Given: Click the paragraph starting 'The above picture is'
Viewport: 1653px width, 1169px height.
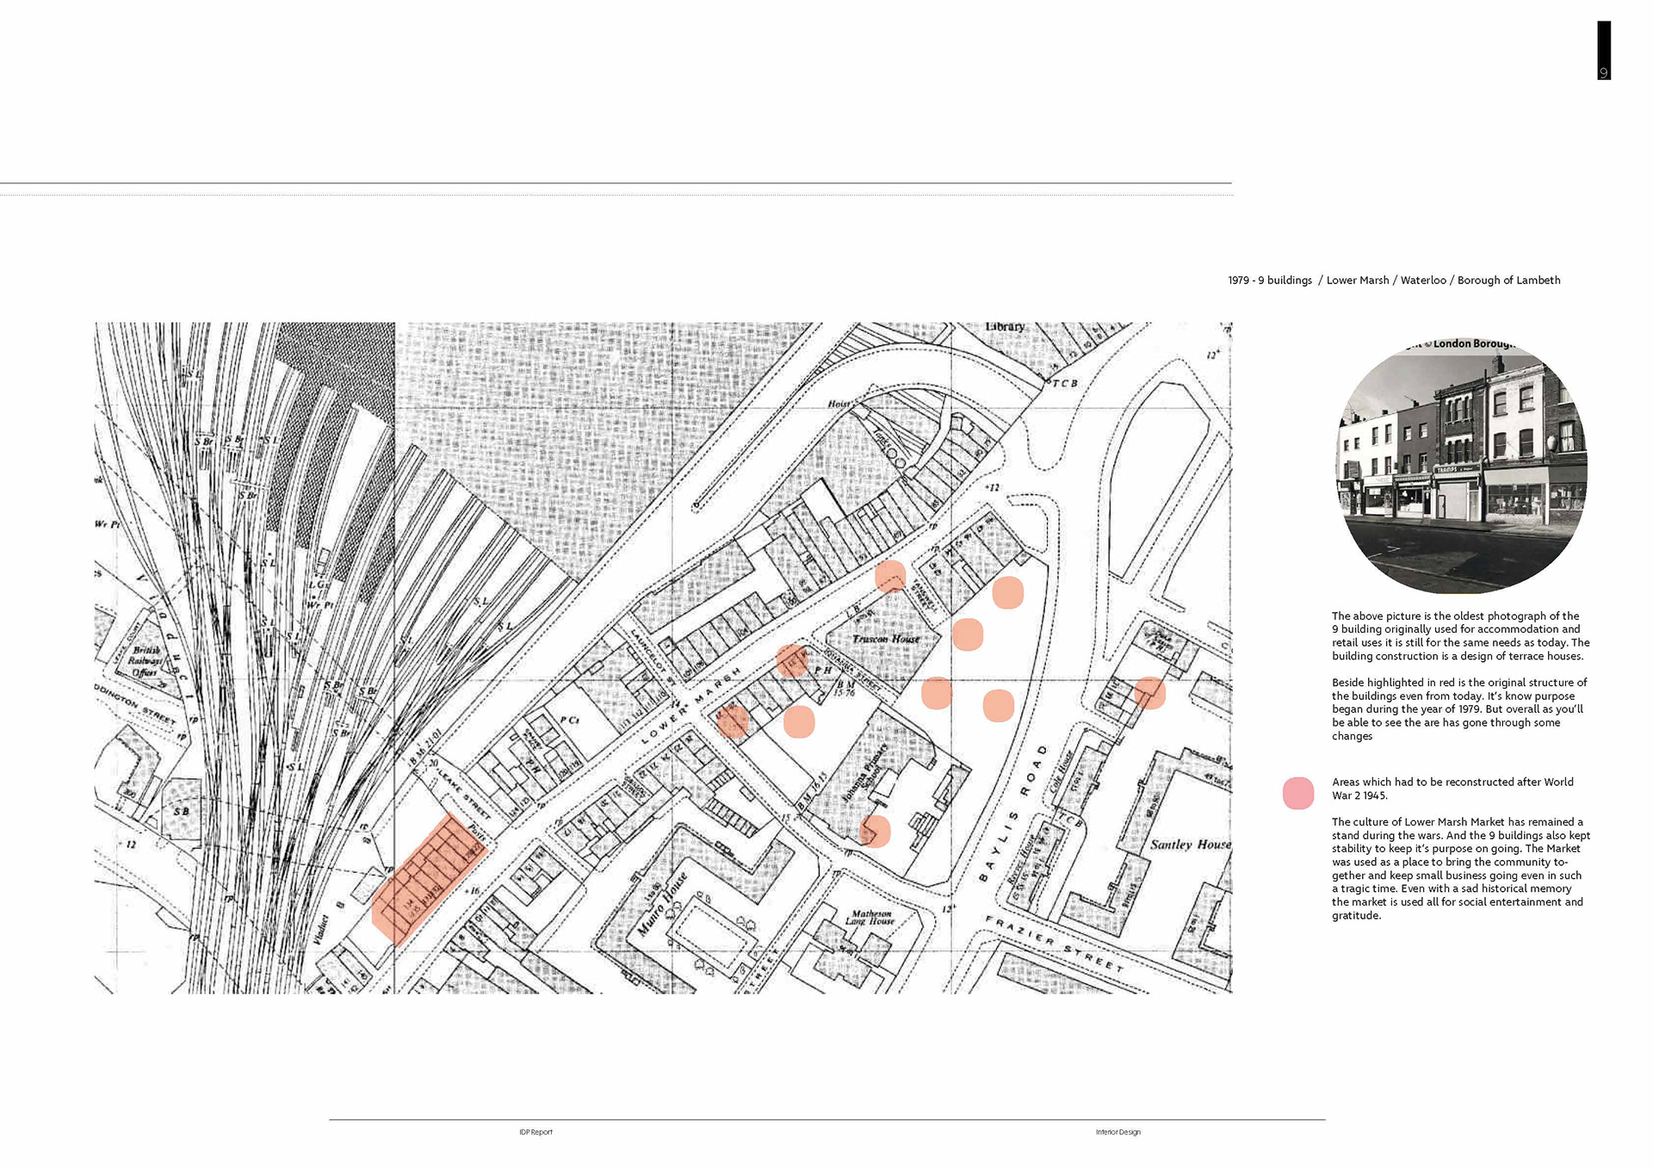Looking at the screenshot, I should [x=1460, y=636].
